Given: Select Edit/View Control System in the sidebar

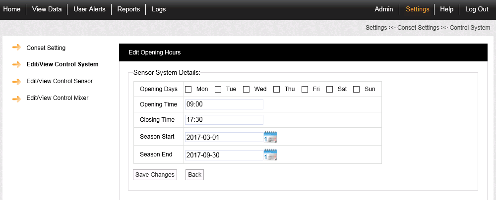Looking at the screenshot, I should [x=62, y=64].
